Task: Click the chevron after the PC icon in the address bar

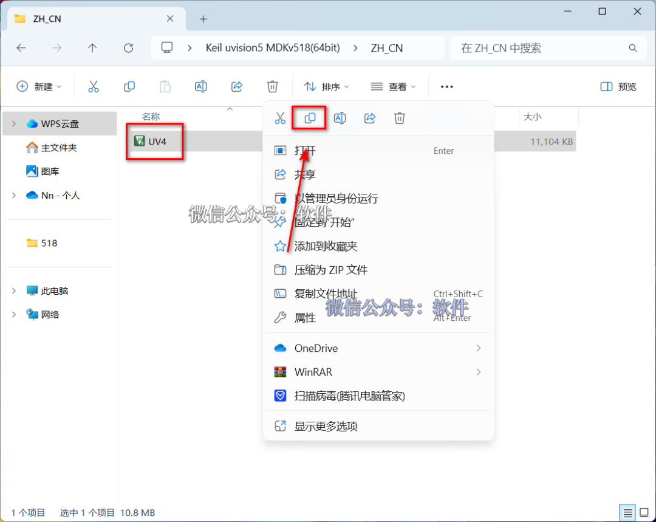Action: click(x=190, y=48)
